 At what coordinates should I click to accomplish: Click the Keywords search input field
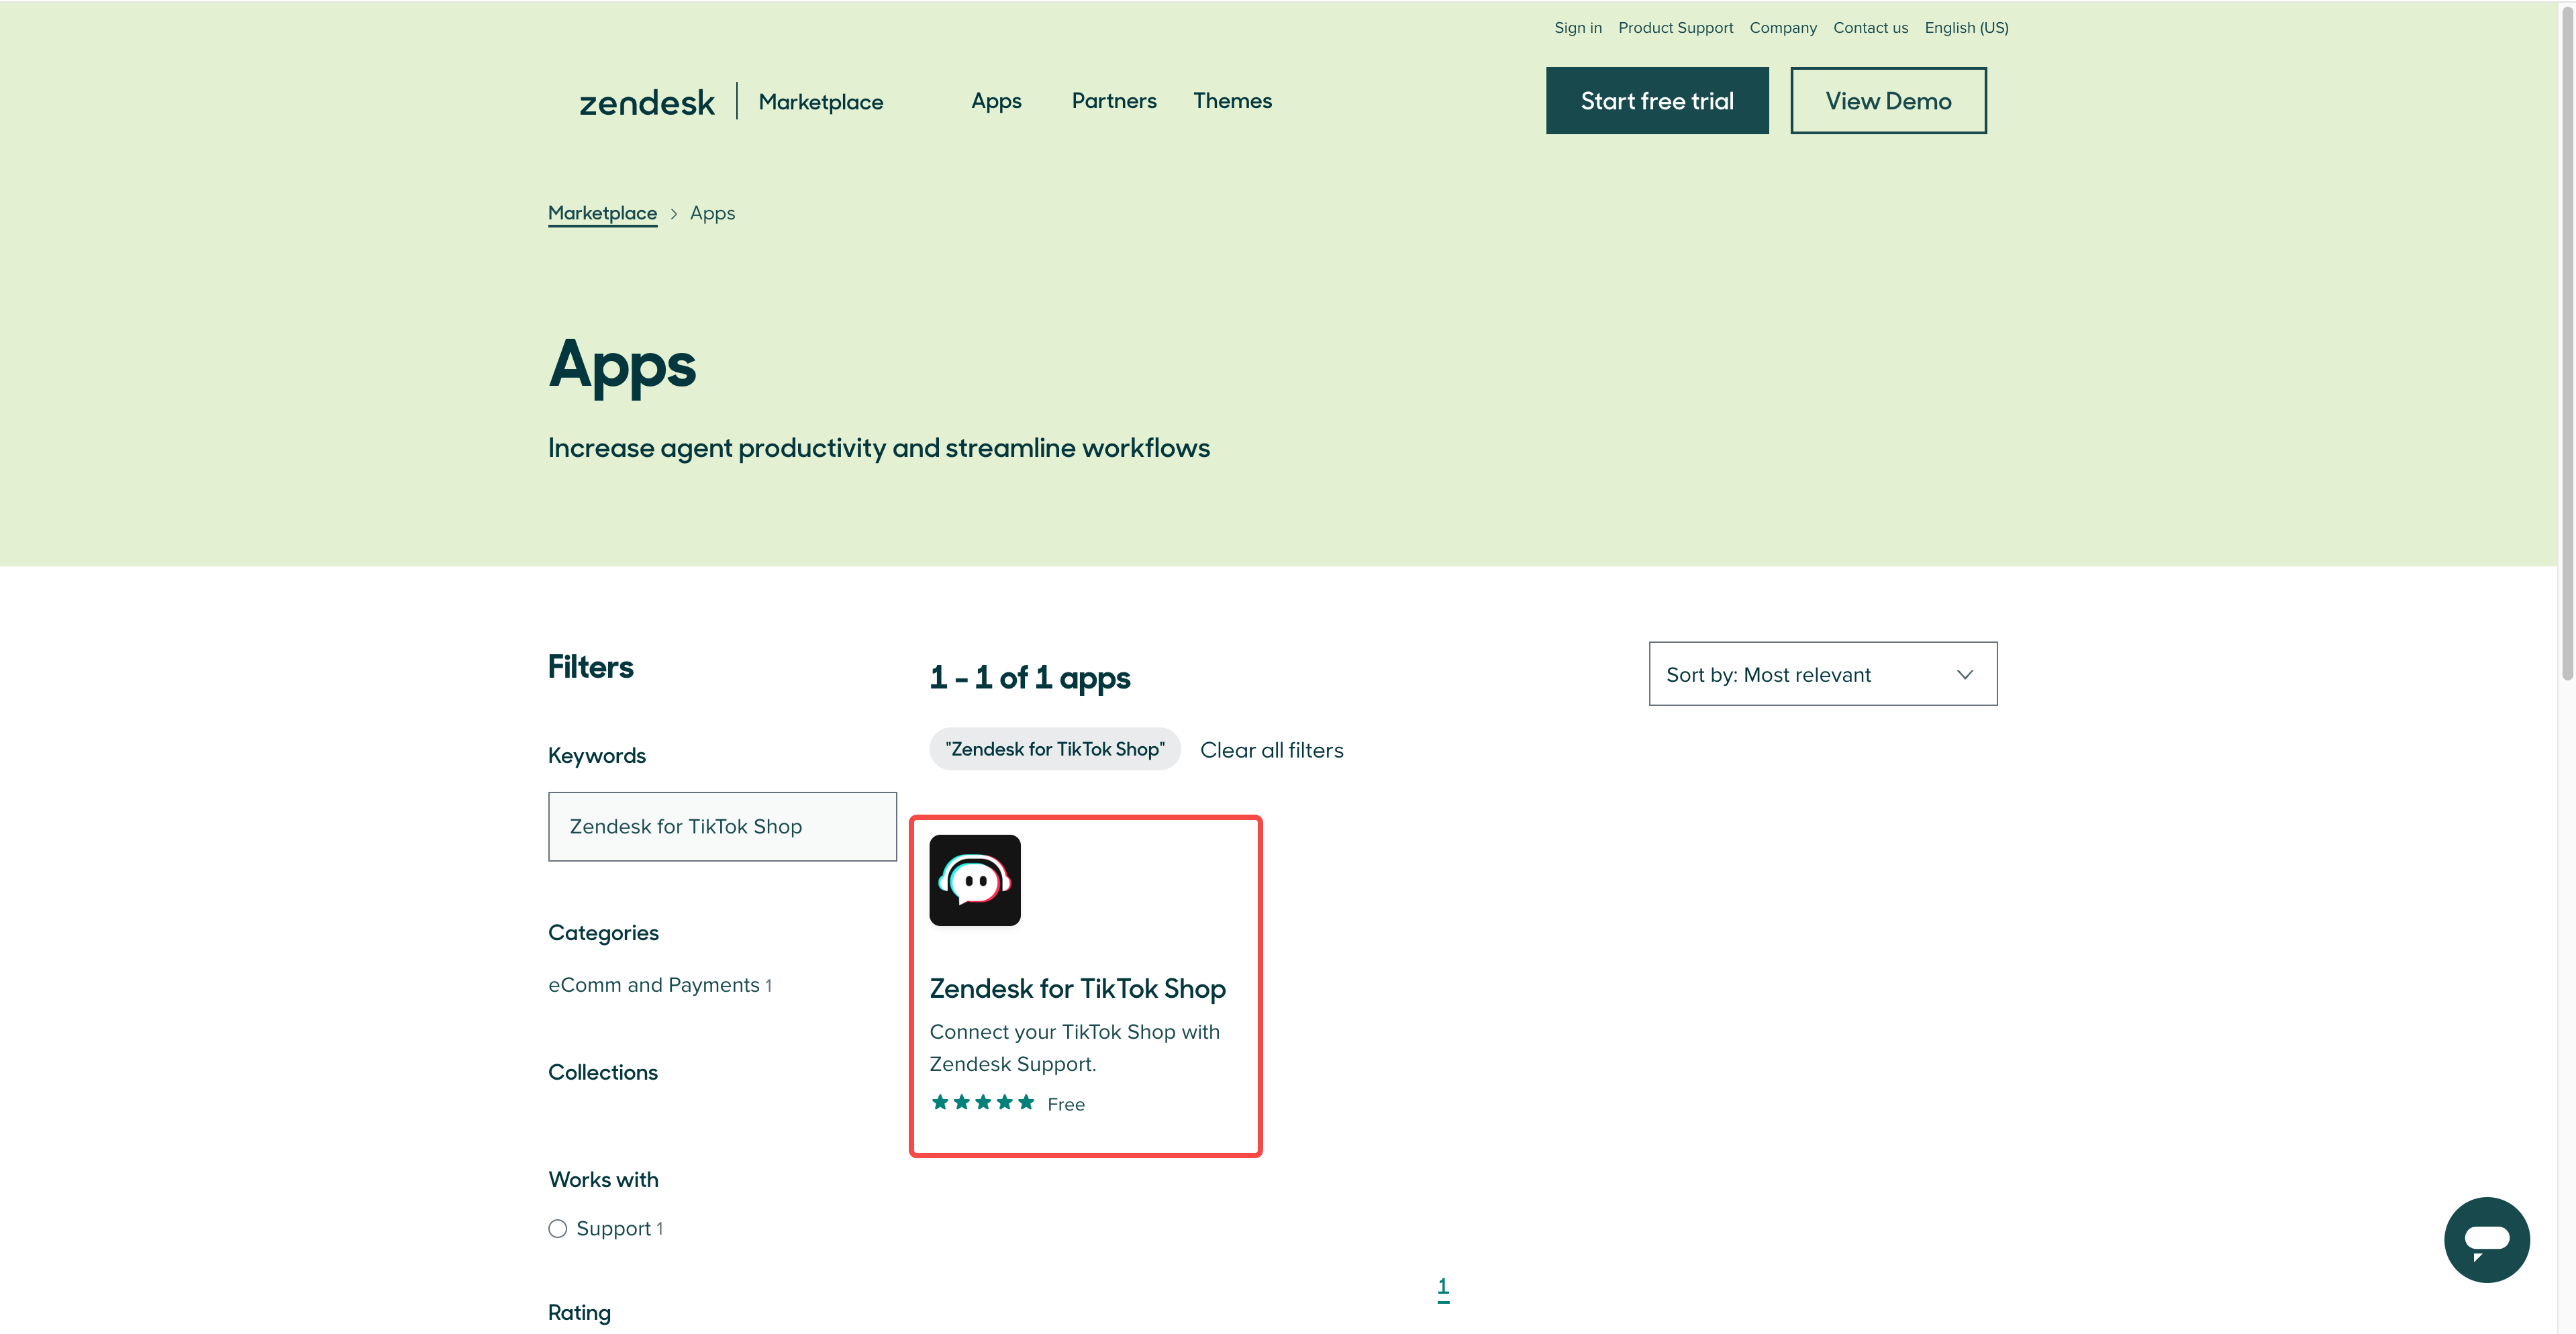pyautogui.click(x=722, y=826)
